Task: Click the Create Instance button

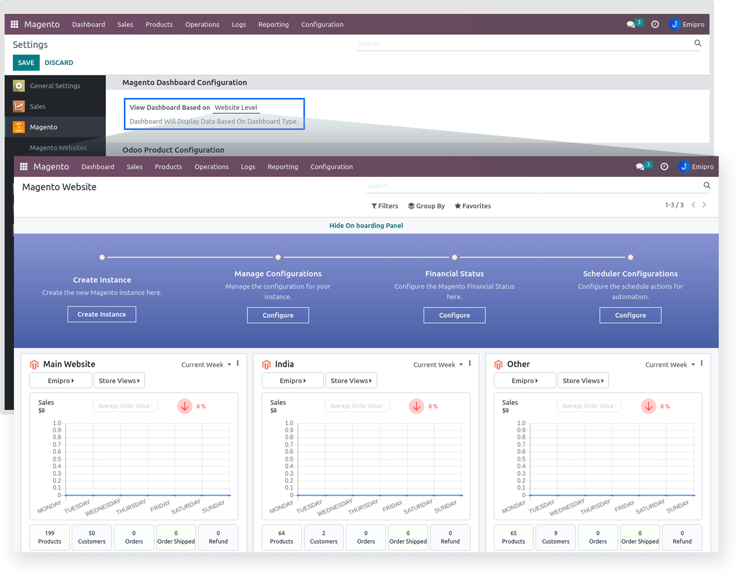Action: click(102, 314)
